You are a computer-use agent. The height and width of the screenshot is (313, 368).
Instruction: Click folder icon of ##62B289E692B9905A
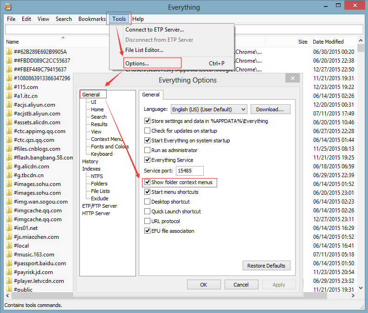(x=9, y=51)
